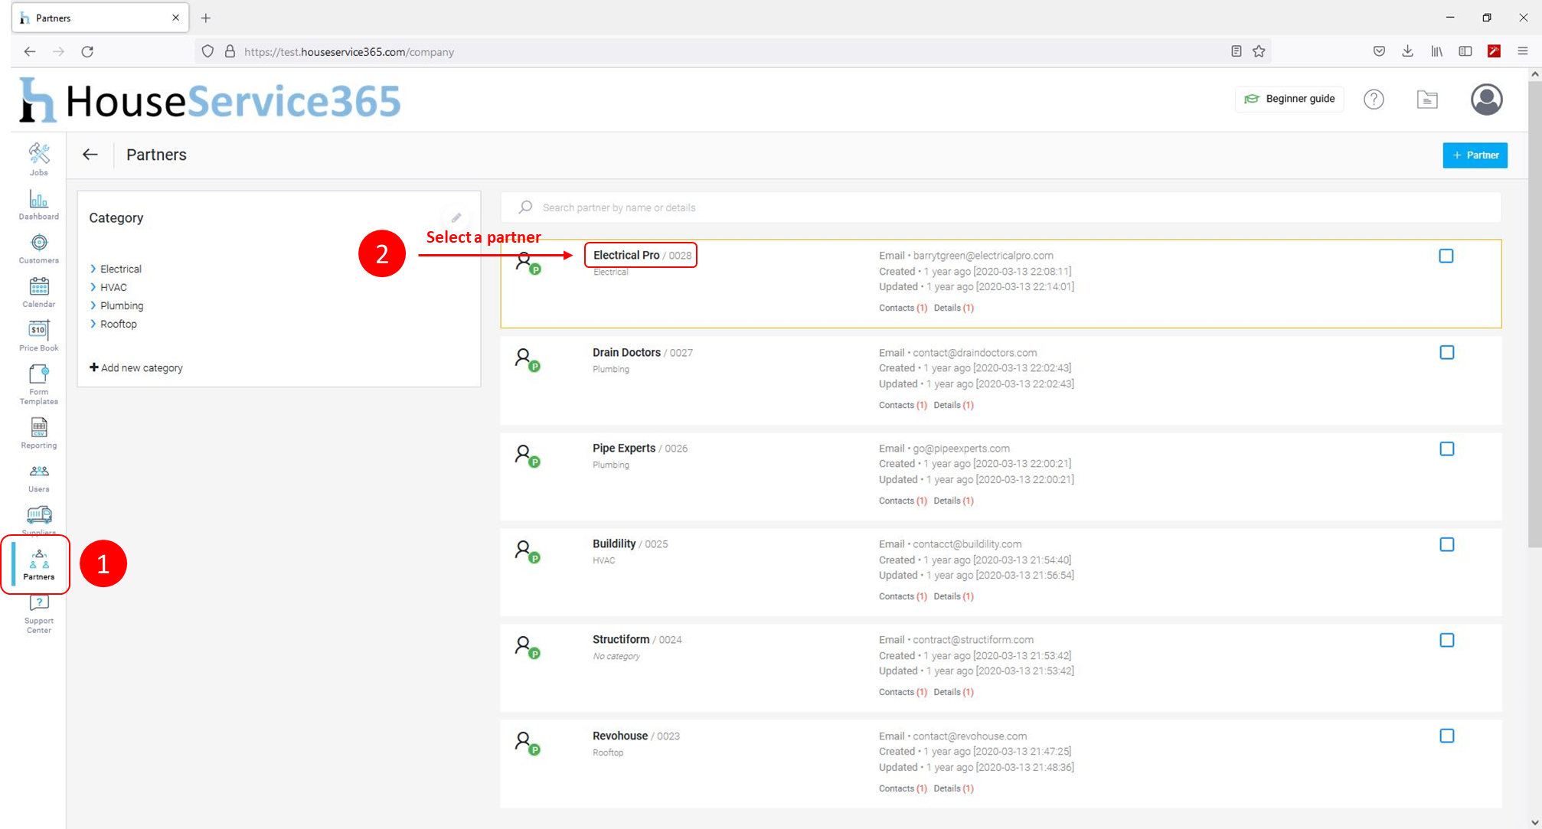Image resolution: width=1542 pixels, height=829 pixels.
Task: Tick the checkbox for Structiform
Action: [x=1446, y=640]
